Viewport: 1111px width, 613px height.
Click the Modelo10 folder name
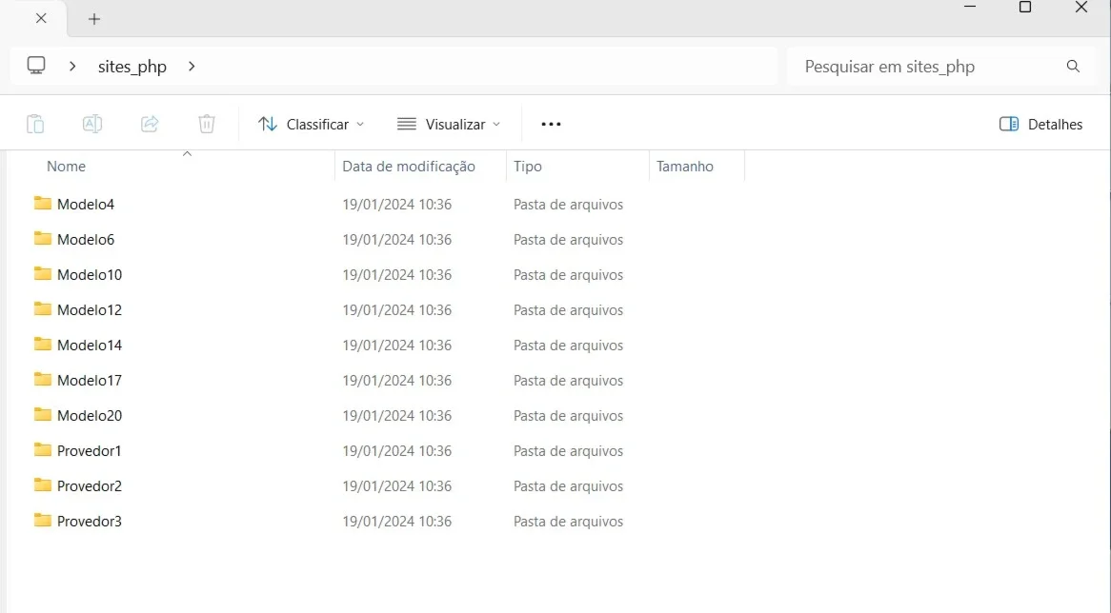(x=90, y=275)
